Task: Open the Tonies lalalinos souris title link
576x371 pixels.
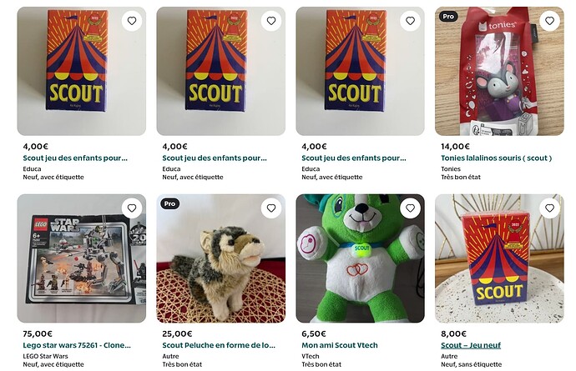Action: (x=496, y=158)
